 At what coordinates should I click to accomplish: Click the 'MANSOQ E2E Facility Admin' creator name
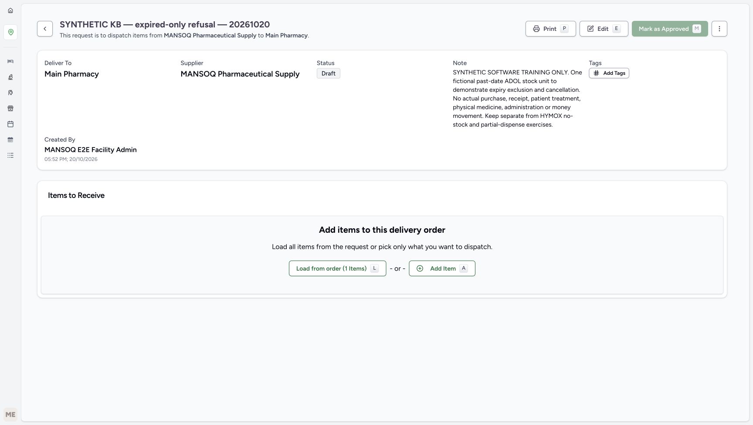coord(91,150)
